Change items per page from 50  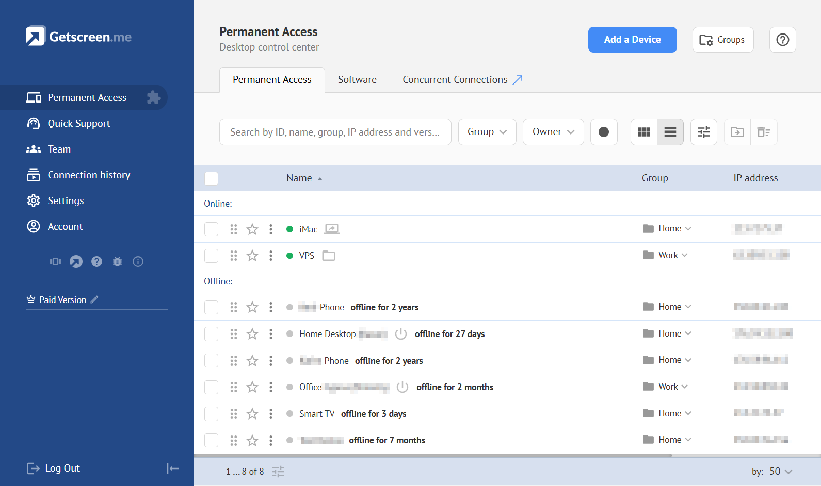click(x=780, y=472)
